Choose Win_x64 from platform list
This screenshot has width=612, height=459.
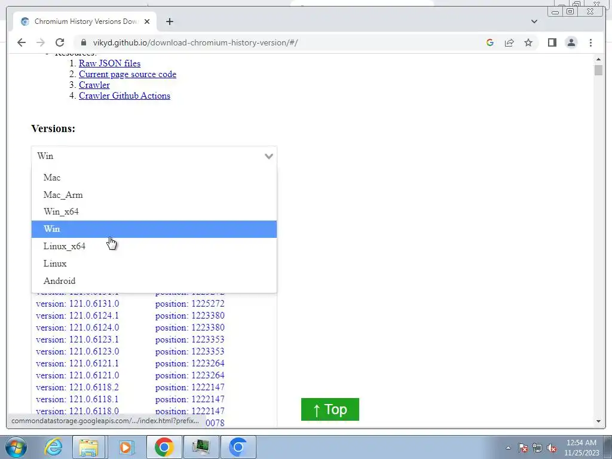tap(154, 212)
